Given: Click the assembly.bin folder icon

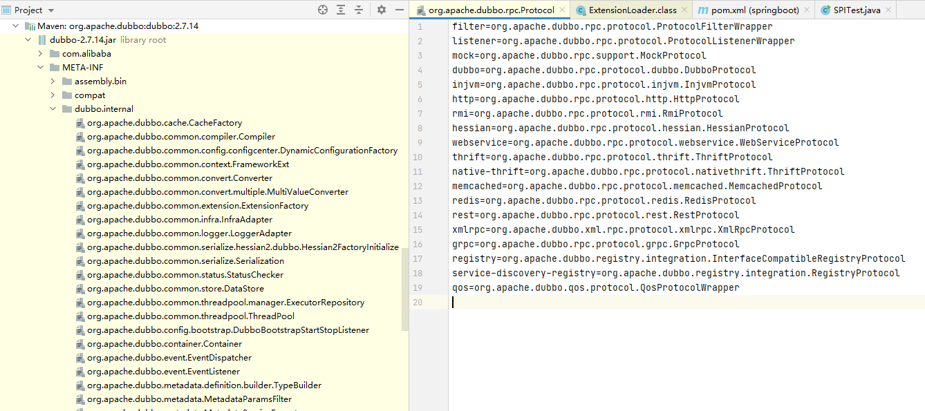Looking at the screenshot, I should tap(67, 81).
